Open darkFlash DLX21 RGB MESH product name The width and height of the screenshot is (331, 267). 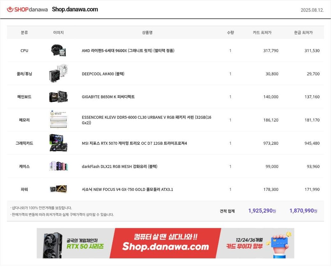pyautogui.click(x=119, y=166)
